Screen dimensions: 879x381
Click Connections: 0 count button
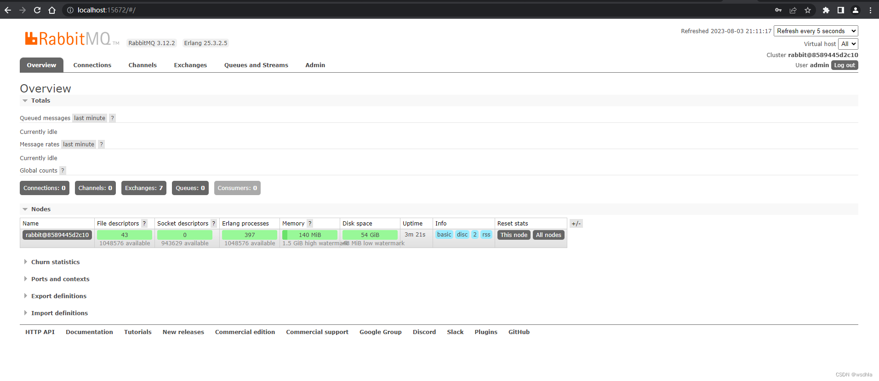coord(45,188)
